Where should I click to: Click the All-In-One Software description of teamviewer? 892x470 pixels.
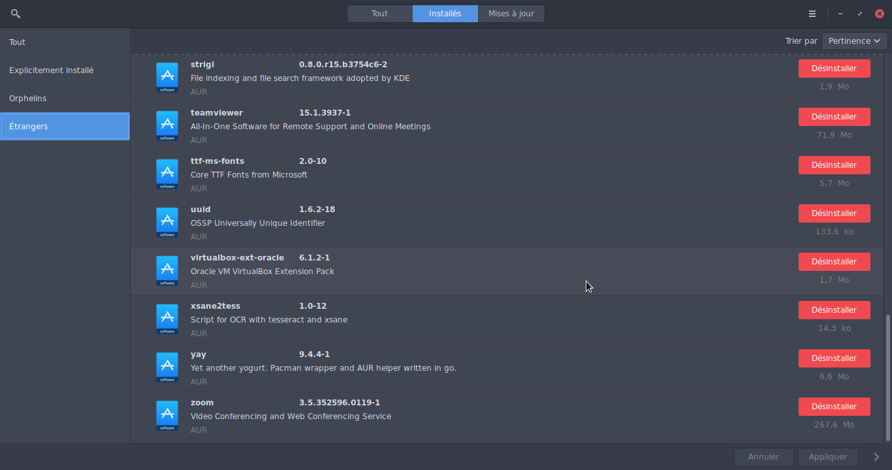[311, 127]
